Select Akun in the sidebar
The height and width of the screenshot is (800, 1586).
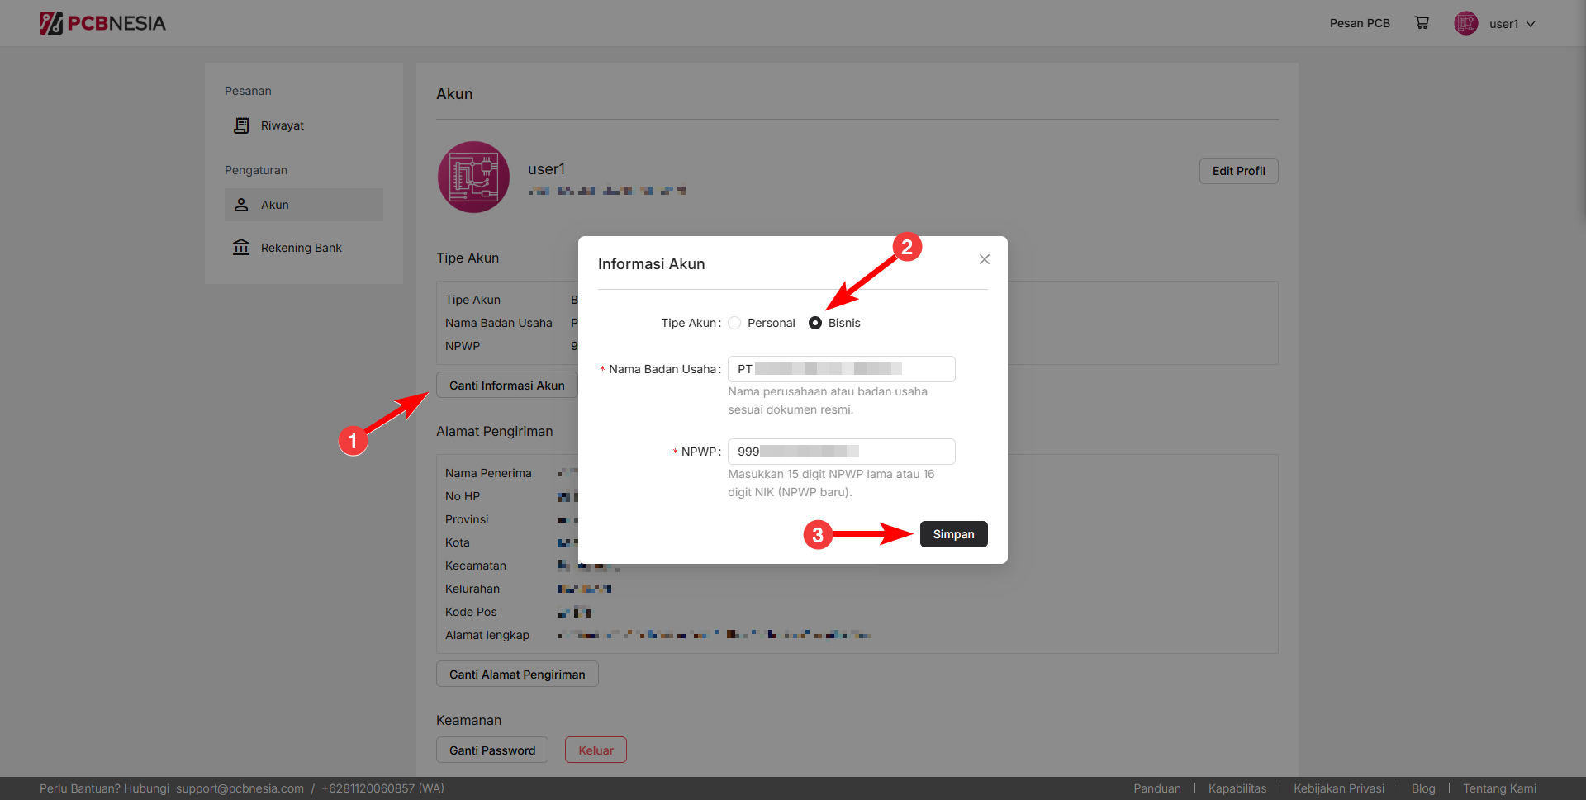tap(304, 205)
